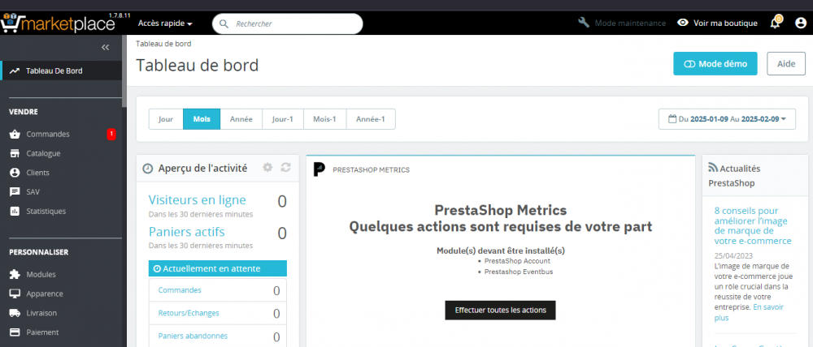
Task: Open Livraison truck icon in sidebar
Action: pos(15,313)
